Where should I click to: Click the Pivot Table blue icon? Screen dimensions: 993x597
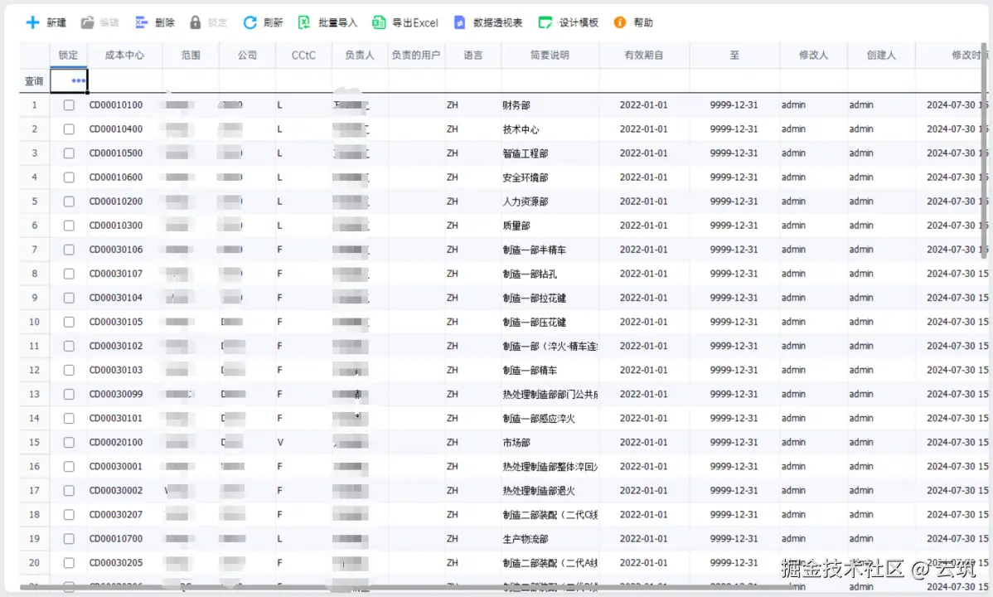(459, 23)
